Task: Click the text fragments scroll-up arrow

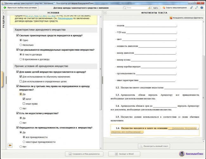Action: click(x=203, y=22)
